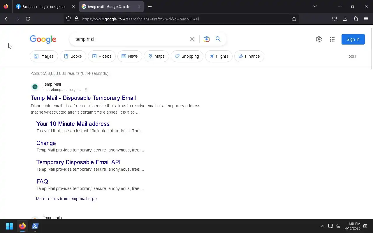The height and width of the screenshot is (233, 373).
Task: Switch to the Facebook log in tab
Action: pos(45,6)
